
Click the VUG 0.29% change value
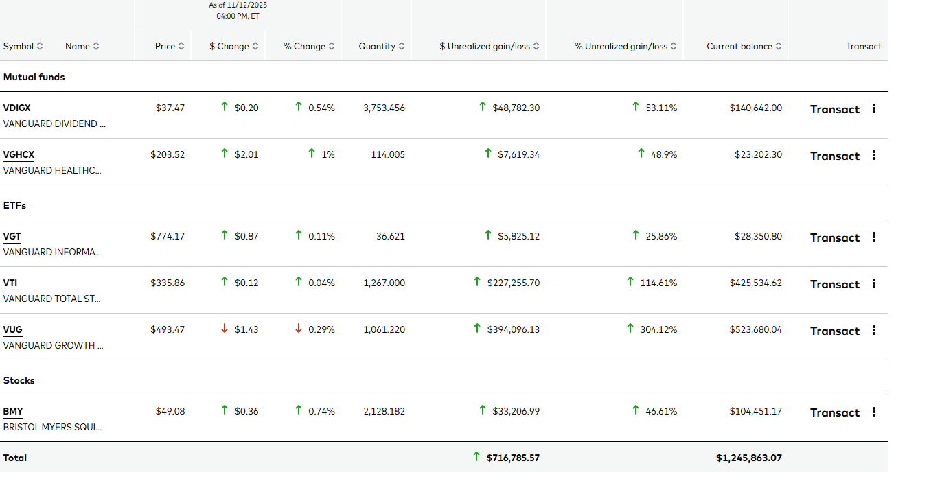(322, 329)
